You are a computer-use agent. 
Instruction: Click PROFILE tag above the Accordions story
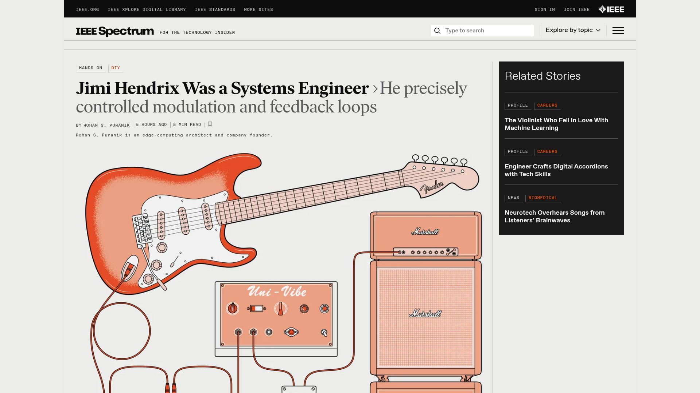tap(518, 152)
